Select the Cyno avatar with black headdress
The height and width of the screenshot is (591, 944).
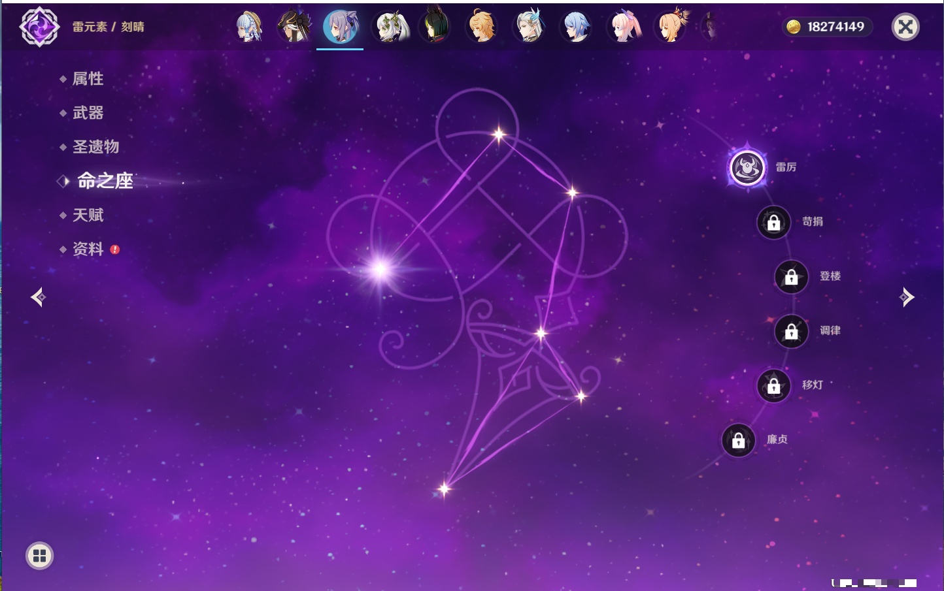[294, 27]
